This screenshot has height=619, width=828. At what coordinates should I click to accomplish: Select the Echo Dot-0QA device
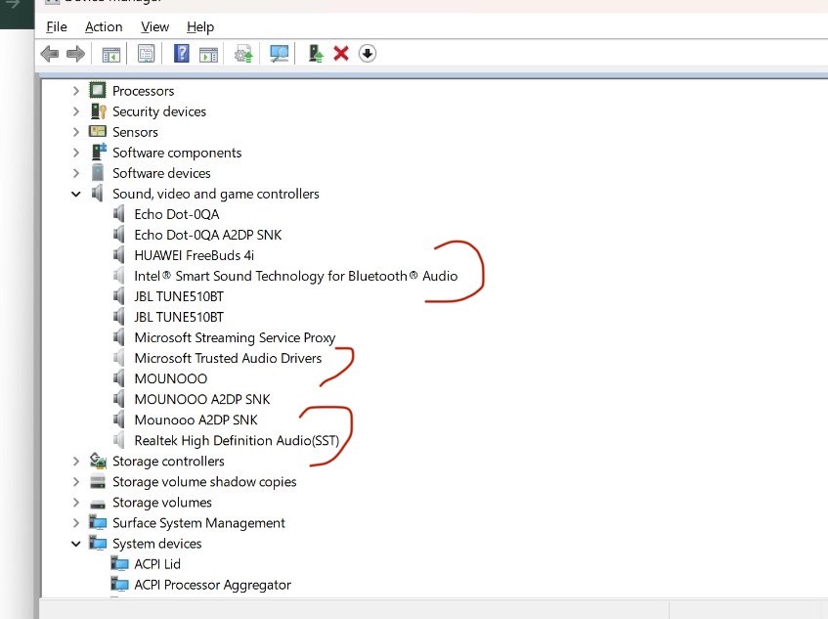(x=176, y=214)
